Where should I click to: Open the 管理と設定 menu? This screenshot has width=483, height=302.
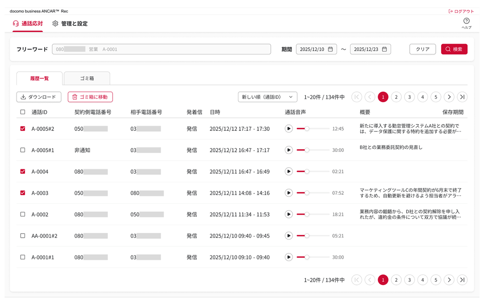click(x=70, y=24)
